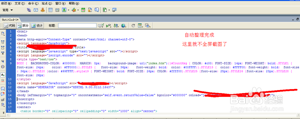300x119 pixels.
Task: Click the meta GENERATOR MSHTML line
Action: point(66,87)
